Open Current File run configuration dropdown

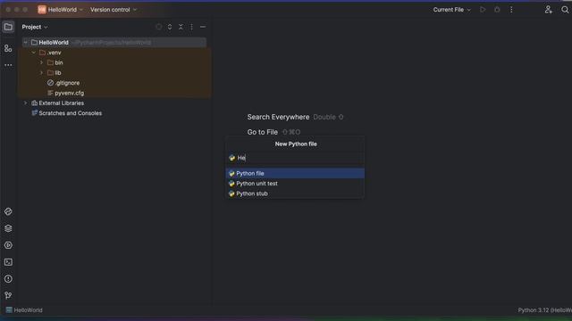tap(451, 10)
